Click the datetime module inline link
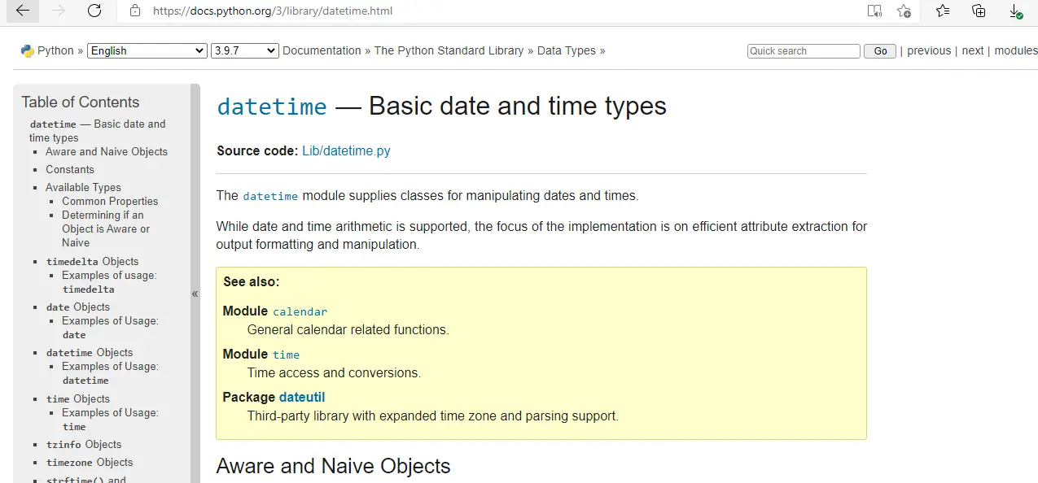Image resolution: width=1038 pixels, height=483 pixels. (270, 196)
